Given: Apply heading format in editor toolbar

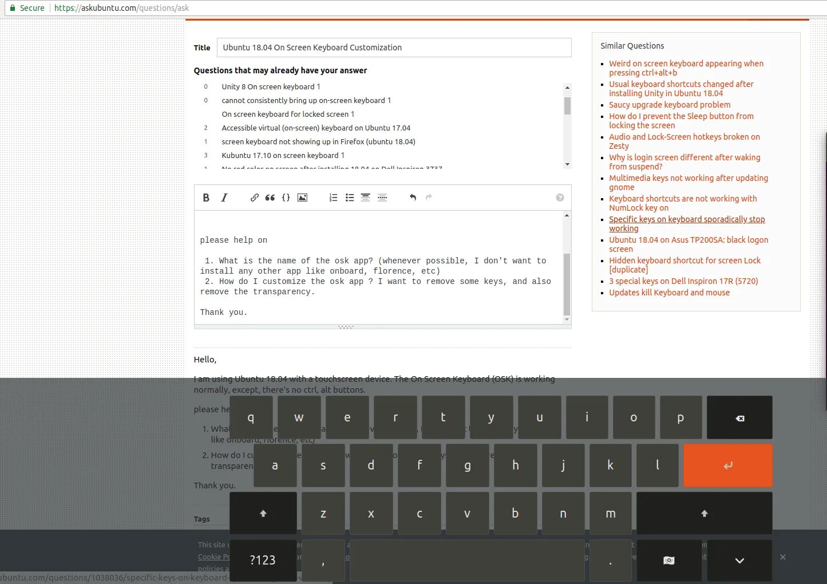Looking at the screenshot, I should pos(365,198).
